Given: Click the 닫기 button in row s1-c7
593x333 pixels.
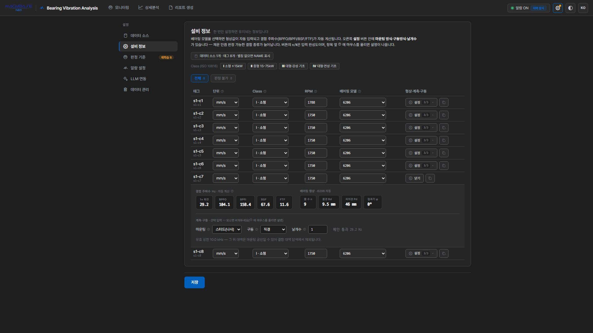Looking at the screenshot, I should pos(414,178).
